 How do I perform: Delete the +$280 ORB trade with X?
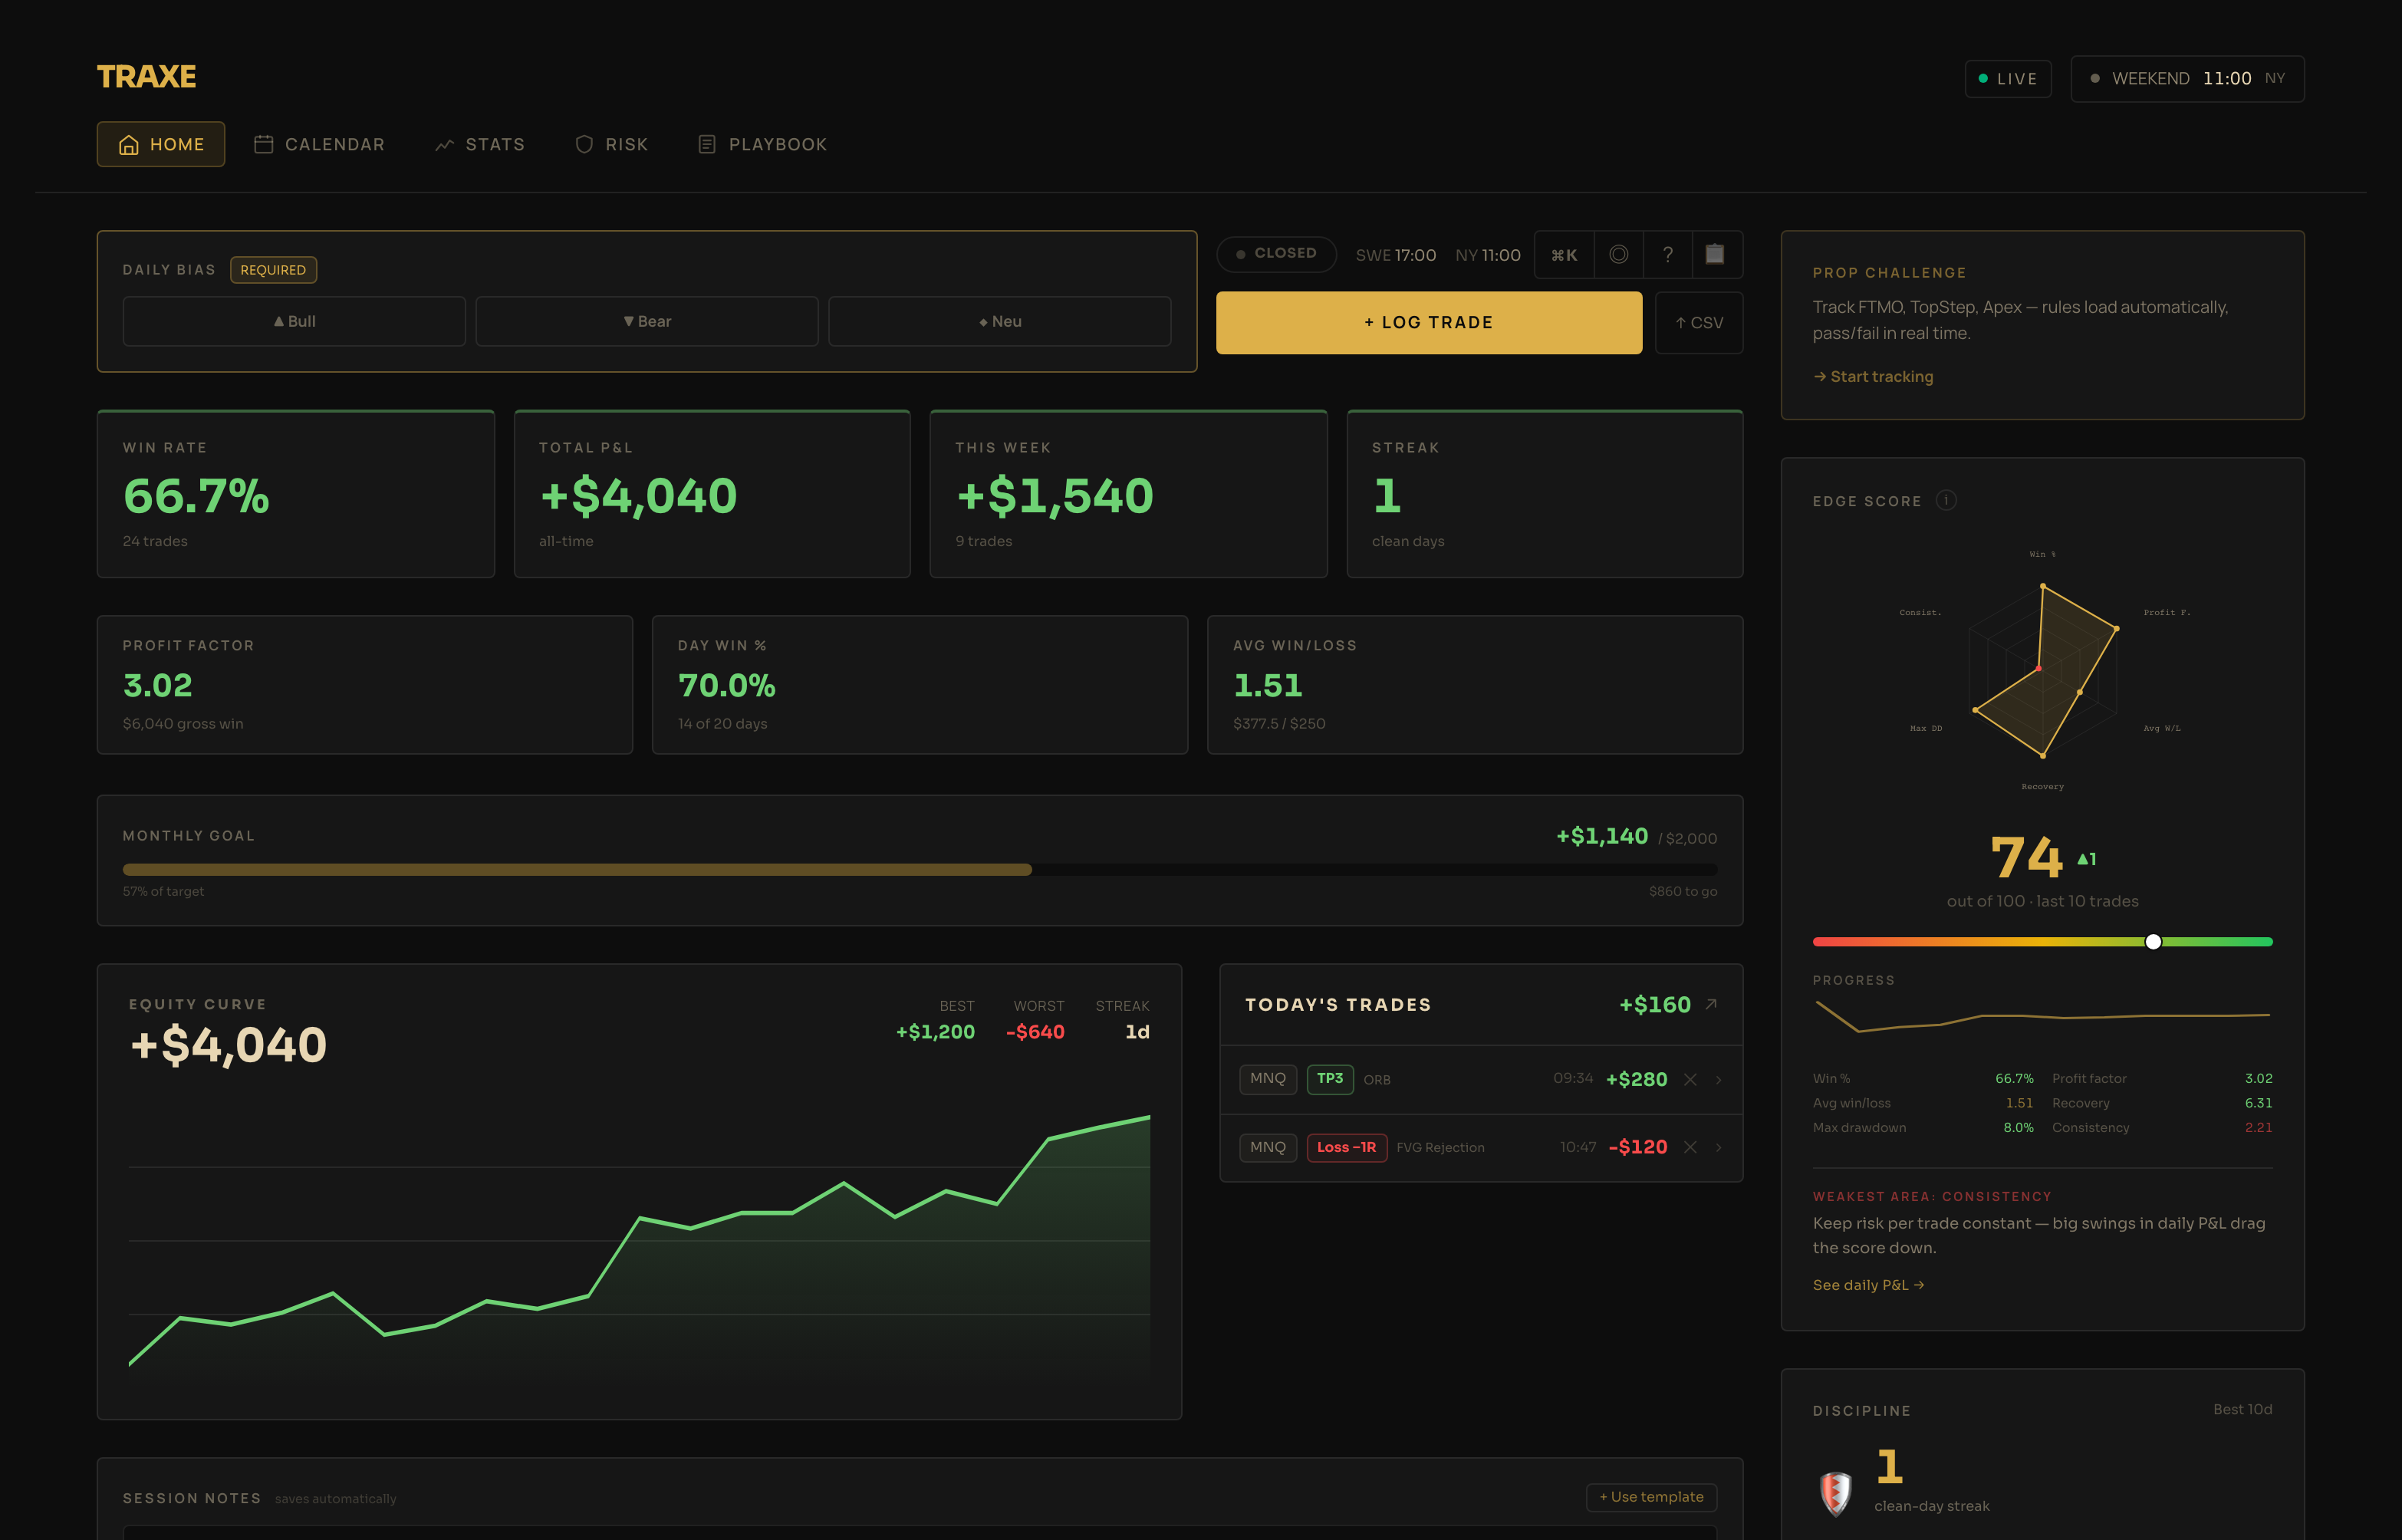1690,1079
